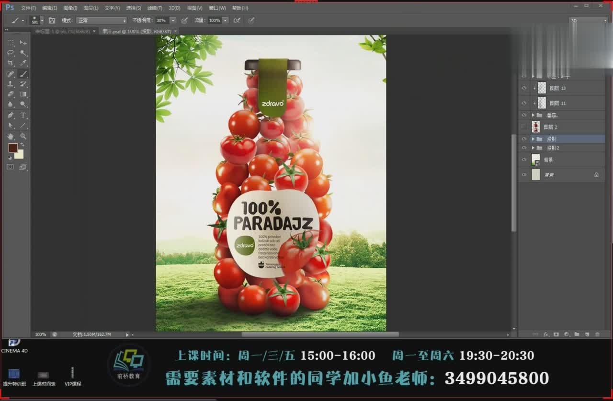The width and height of the screenshot is (613, 401).
Task: Select the Gradient tool
Action: tap(23, 94)
